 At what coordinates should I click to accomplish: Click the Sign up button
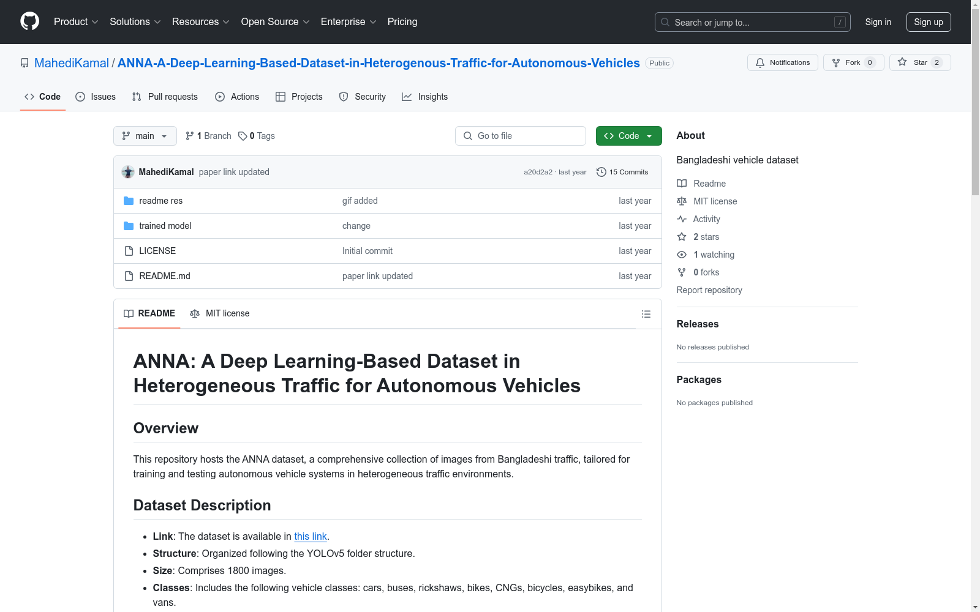(x=929, y=22)
